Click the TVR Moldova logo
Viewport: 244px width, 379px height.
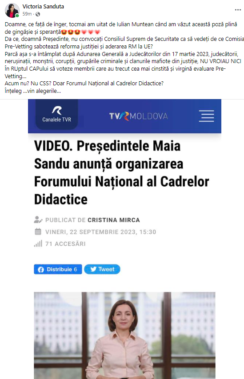coord(138,116)
